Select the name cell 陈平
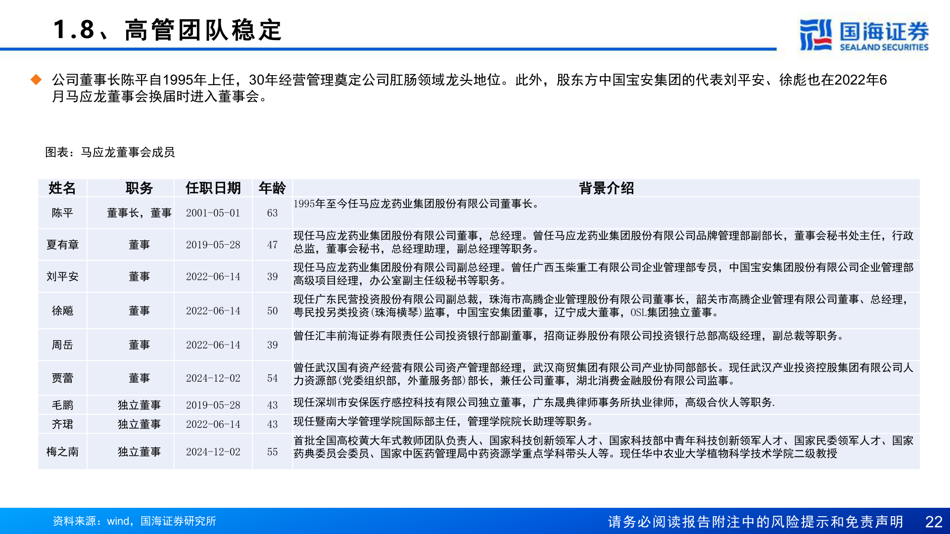Screen dimensions: 950x534 [62, 213]
